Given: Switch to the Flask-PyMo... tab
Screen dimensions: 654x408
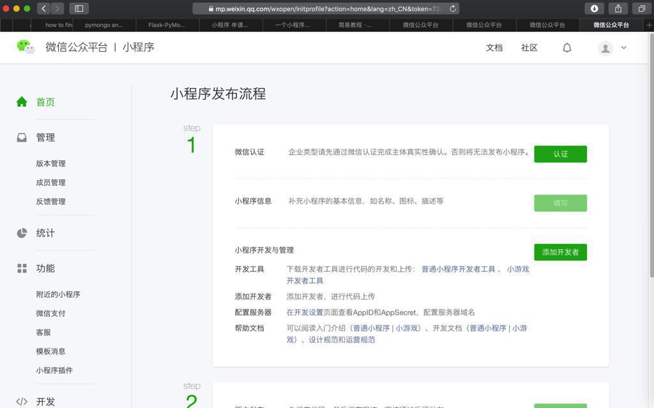Looking at the screenshot, I should (x=167, y=25).
